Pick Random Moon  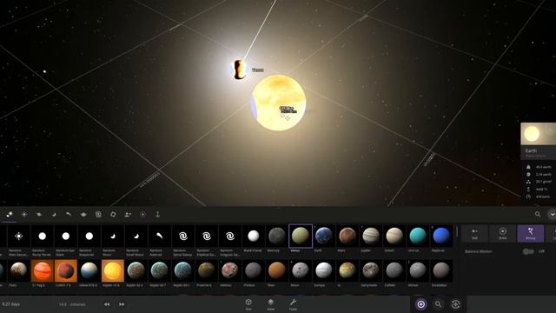pos(112,236)
